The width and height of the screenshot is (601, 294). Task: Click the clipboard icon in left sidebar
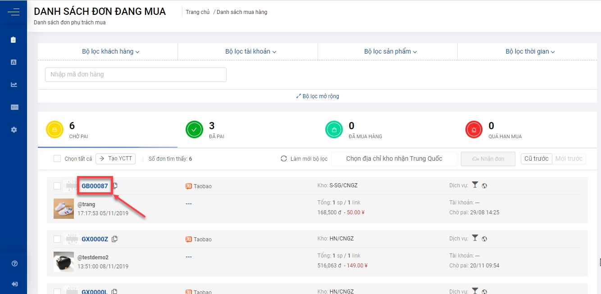pos(14,40)
